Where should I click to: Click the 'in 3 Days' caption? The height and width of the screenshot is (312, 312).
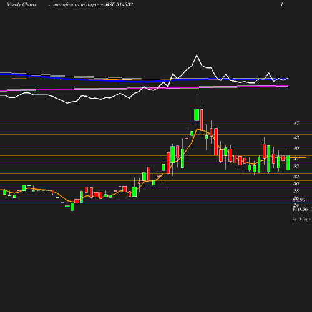pos(301,219)
